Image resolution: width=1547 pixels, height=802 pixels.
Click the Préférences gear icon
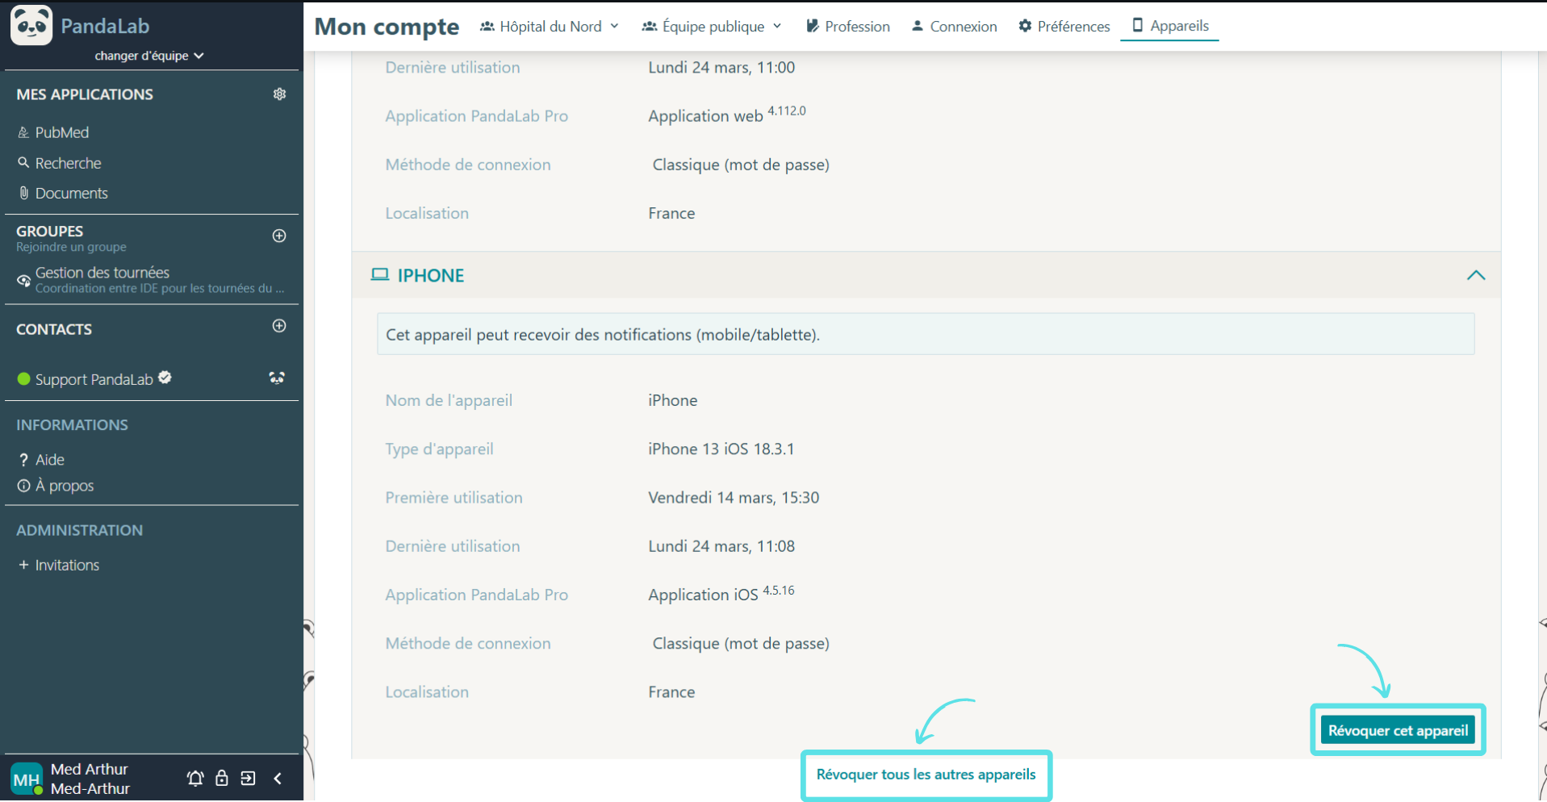click(x=1025, y=26)
